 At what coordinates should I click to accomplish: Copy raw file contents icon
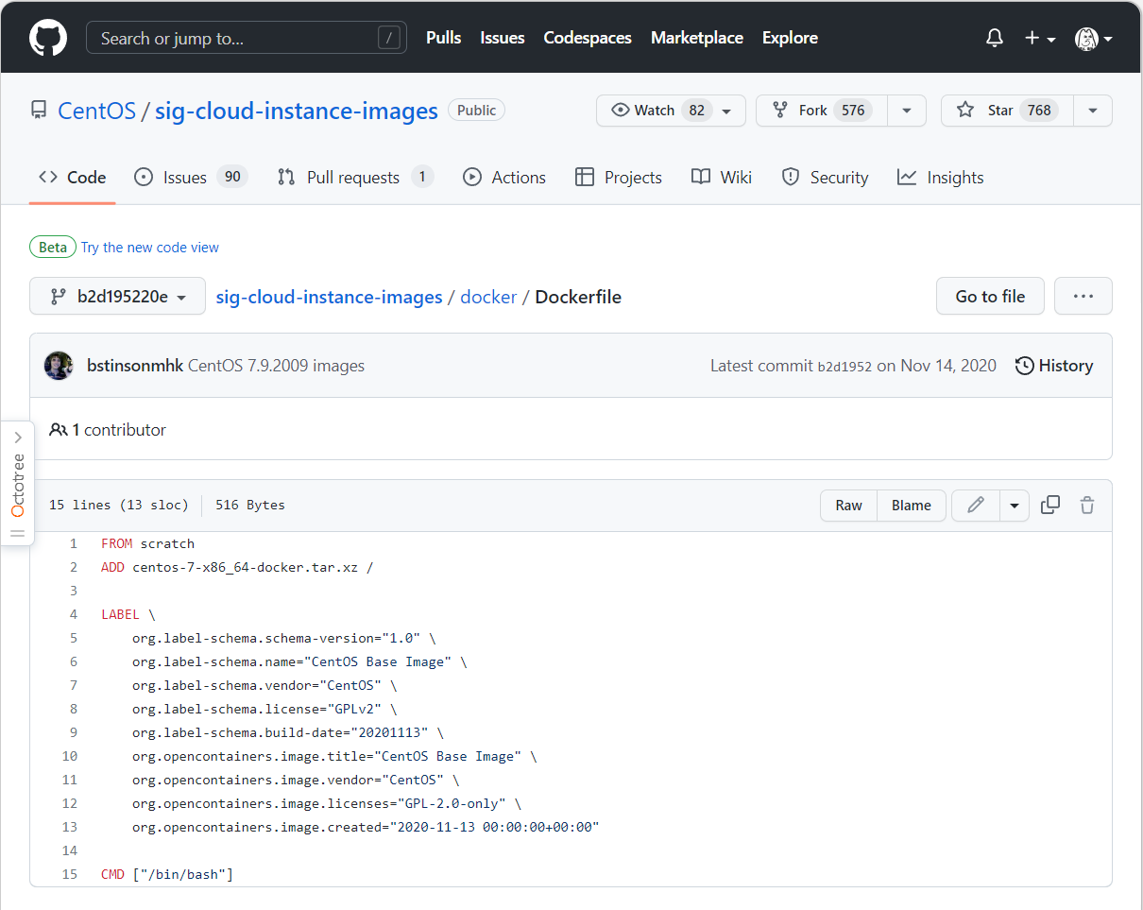click(1049, 506)
